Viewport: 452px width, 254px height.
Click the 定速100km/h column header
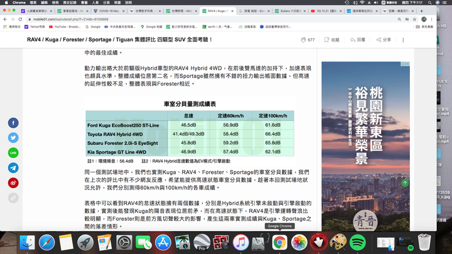[272, 116]
